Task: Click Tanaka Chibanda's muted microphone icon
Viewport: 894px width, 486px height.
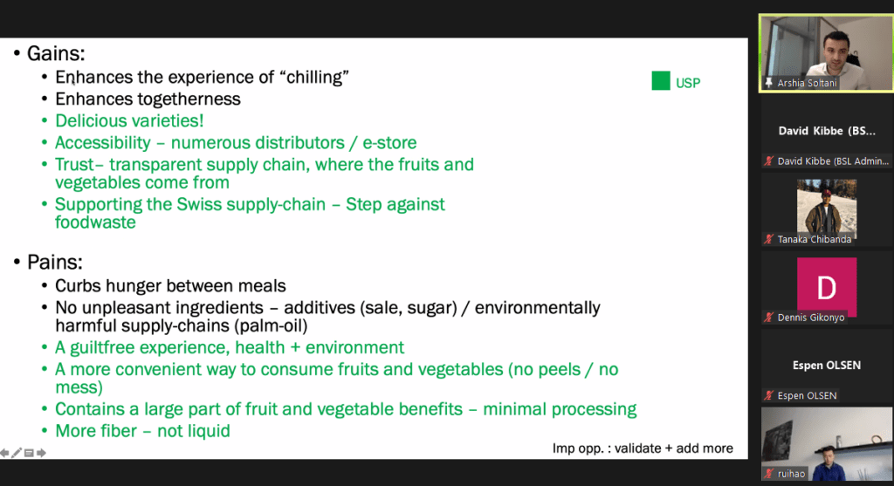Action: point(769,239)
